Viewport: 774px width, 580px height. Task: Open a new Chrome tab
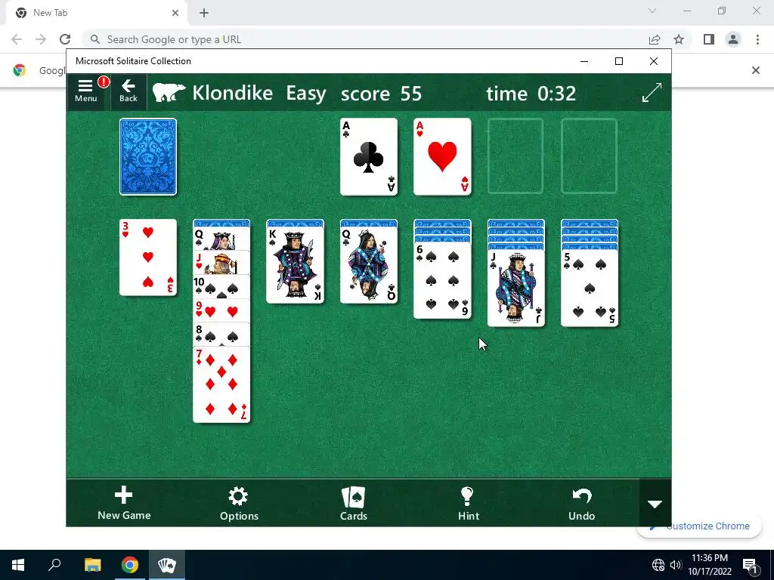click(204, 13)
